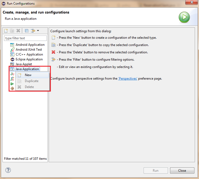
Task: Click the New icon in the instructions list
Action: pos(54,38)
